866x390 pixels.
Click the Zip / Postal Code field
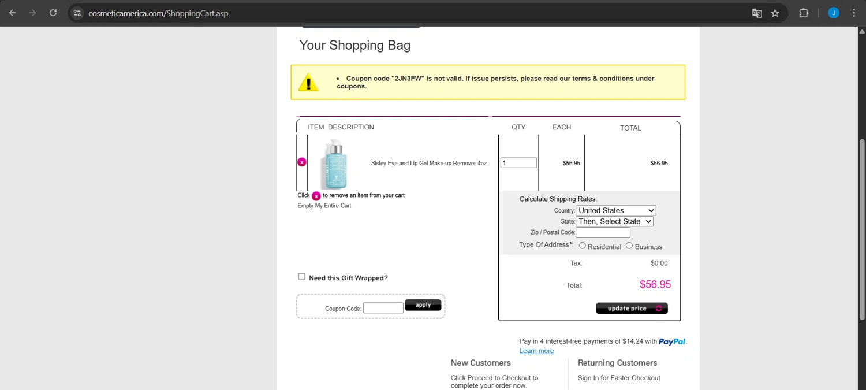(x=603, y=232)
